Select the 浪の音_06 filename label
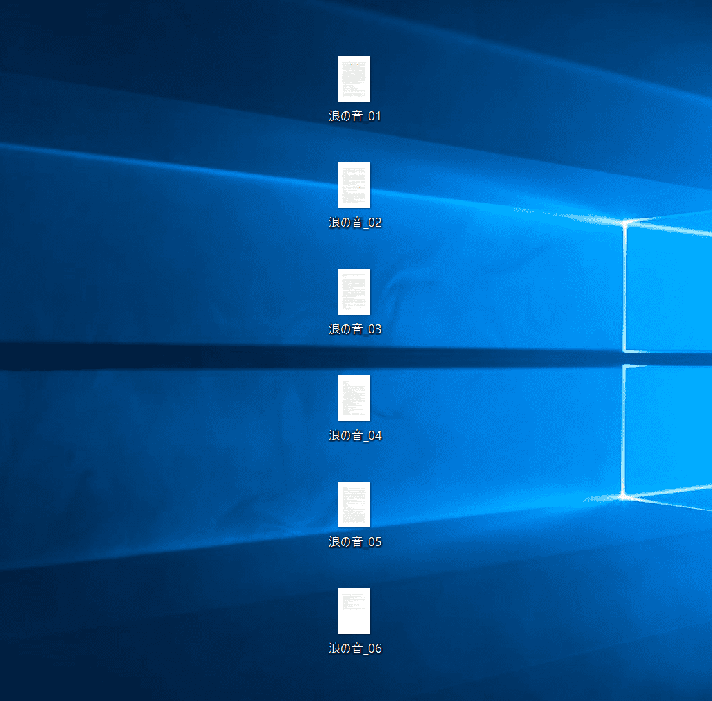Screen dimensions: 712x701 click(354, 648)
